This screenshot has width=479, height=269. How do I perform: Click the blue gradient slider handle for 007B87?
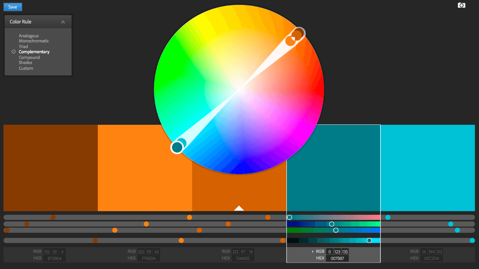click(x=336, y=230)
